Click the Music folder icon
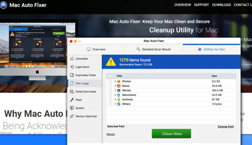 coord(119,86)
